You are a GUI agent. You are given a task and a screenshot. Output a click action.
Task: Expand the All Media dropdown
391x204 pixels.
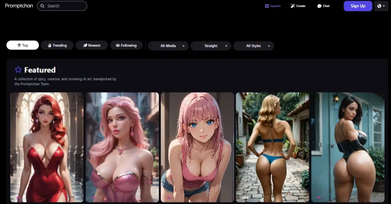coord(168,46)
